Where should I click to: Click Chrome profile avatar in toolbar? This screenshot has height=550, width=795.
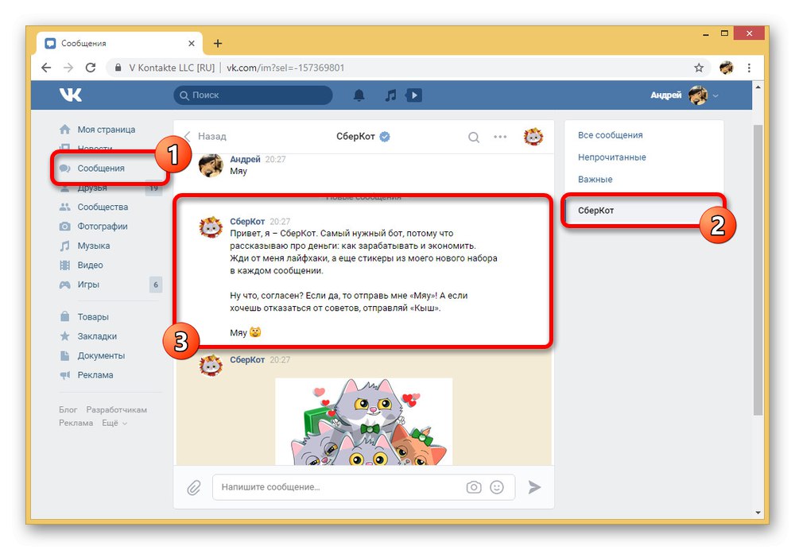726,68
